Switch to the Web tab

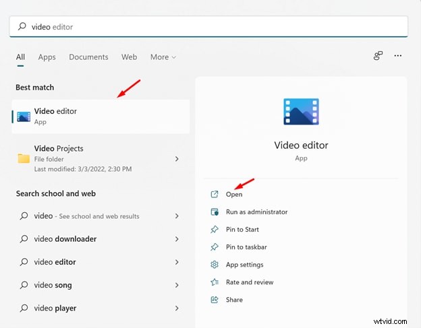pos(129,57)
